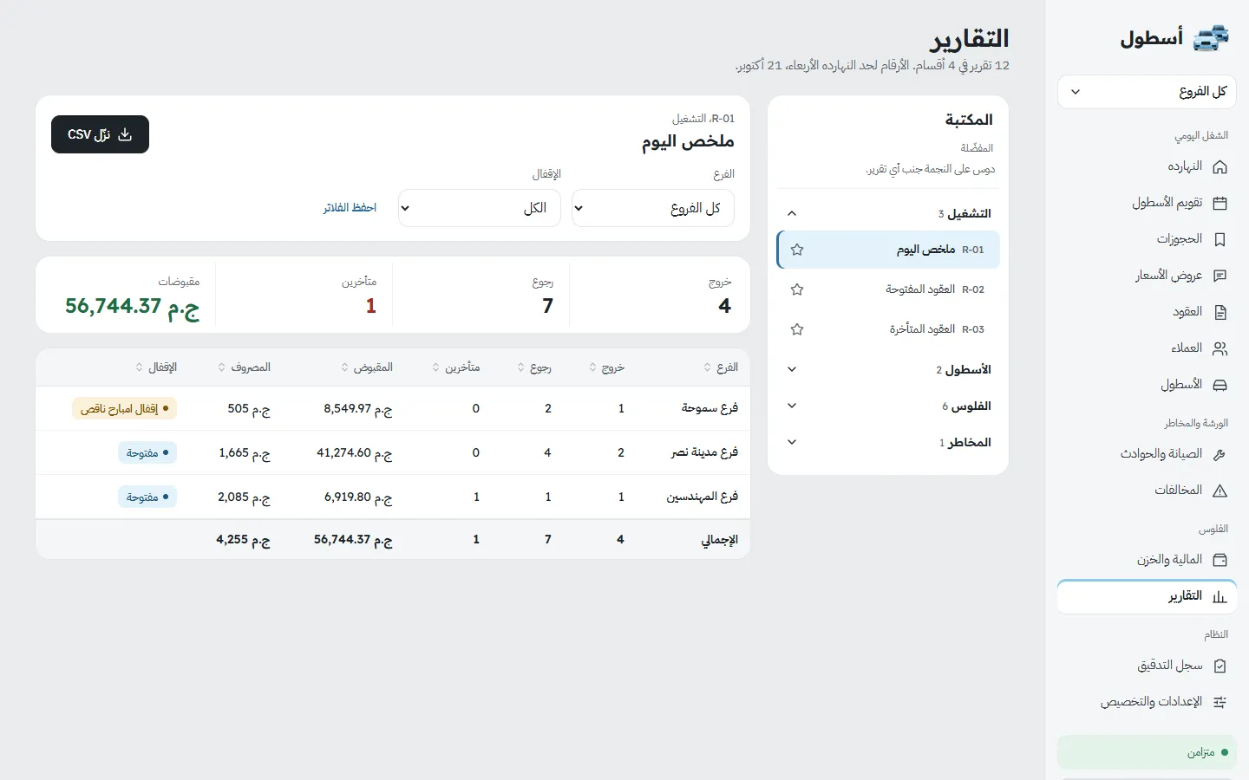Screen dimensions: 1249x780
Task: Sort table by الفرع column header
Action: [x=721, y=367]
